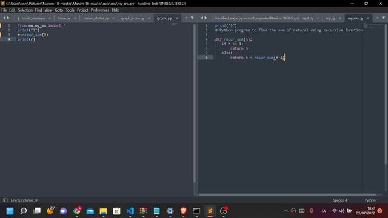Go to next tab in left pane
The image size is (388, 218).
coord(8,18)
